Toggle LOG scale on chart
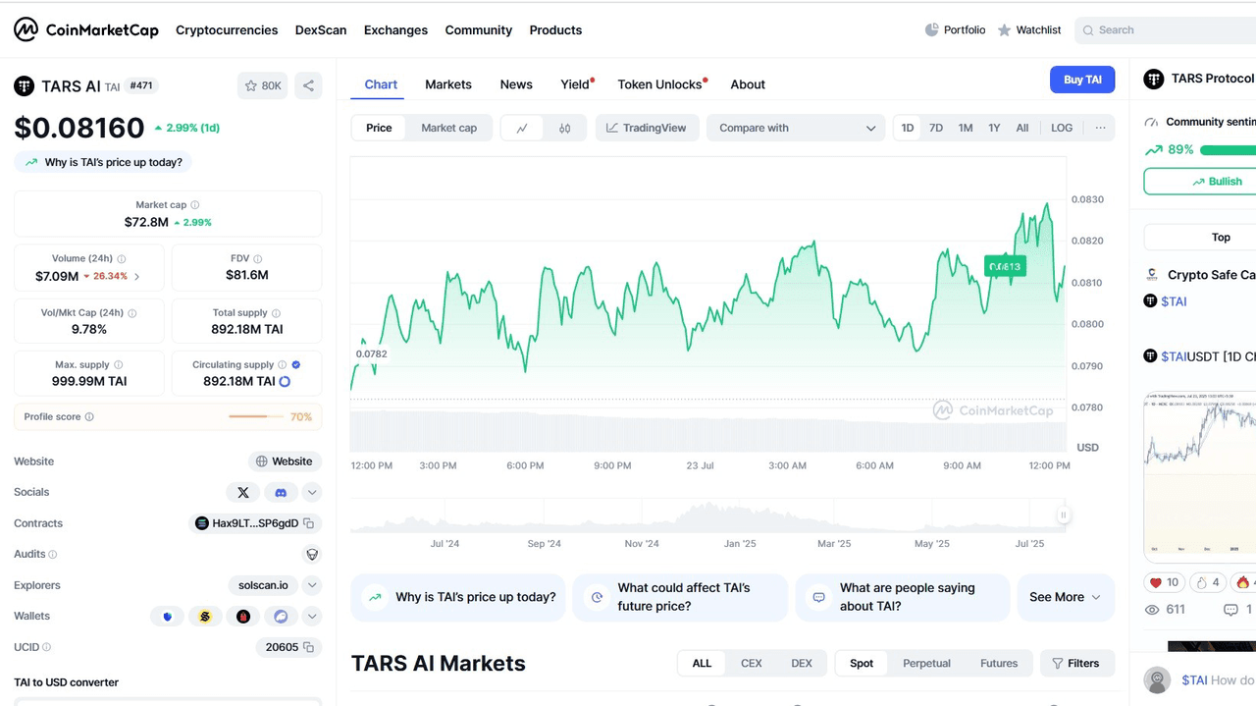Screen dimensions: 1256x706 [1062, 128]
